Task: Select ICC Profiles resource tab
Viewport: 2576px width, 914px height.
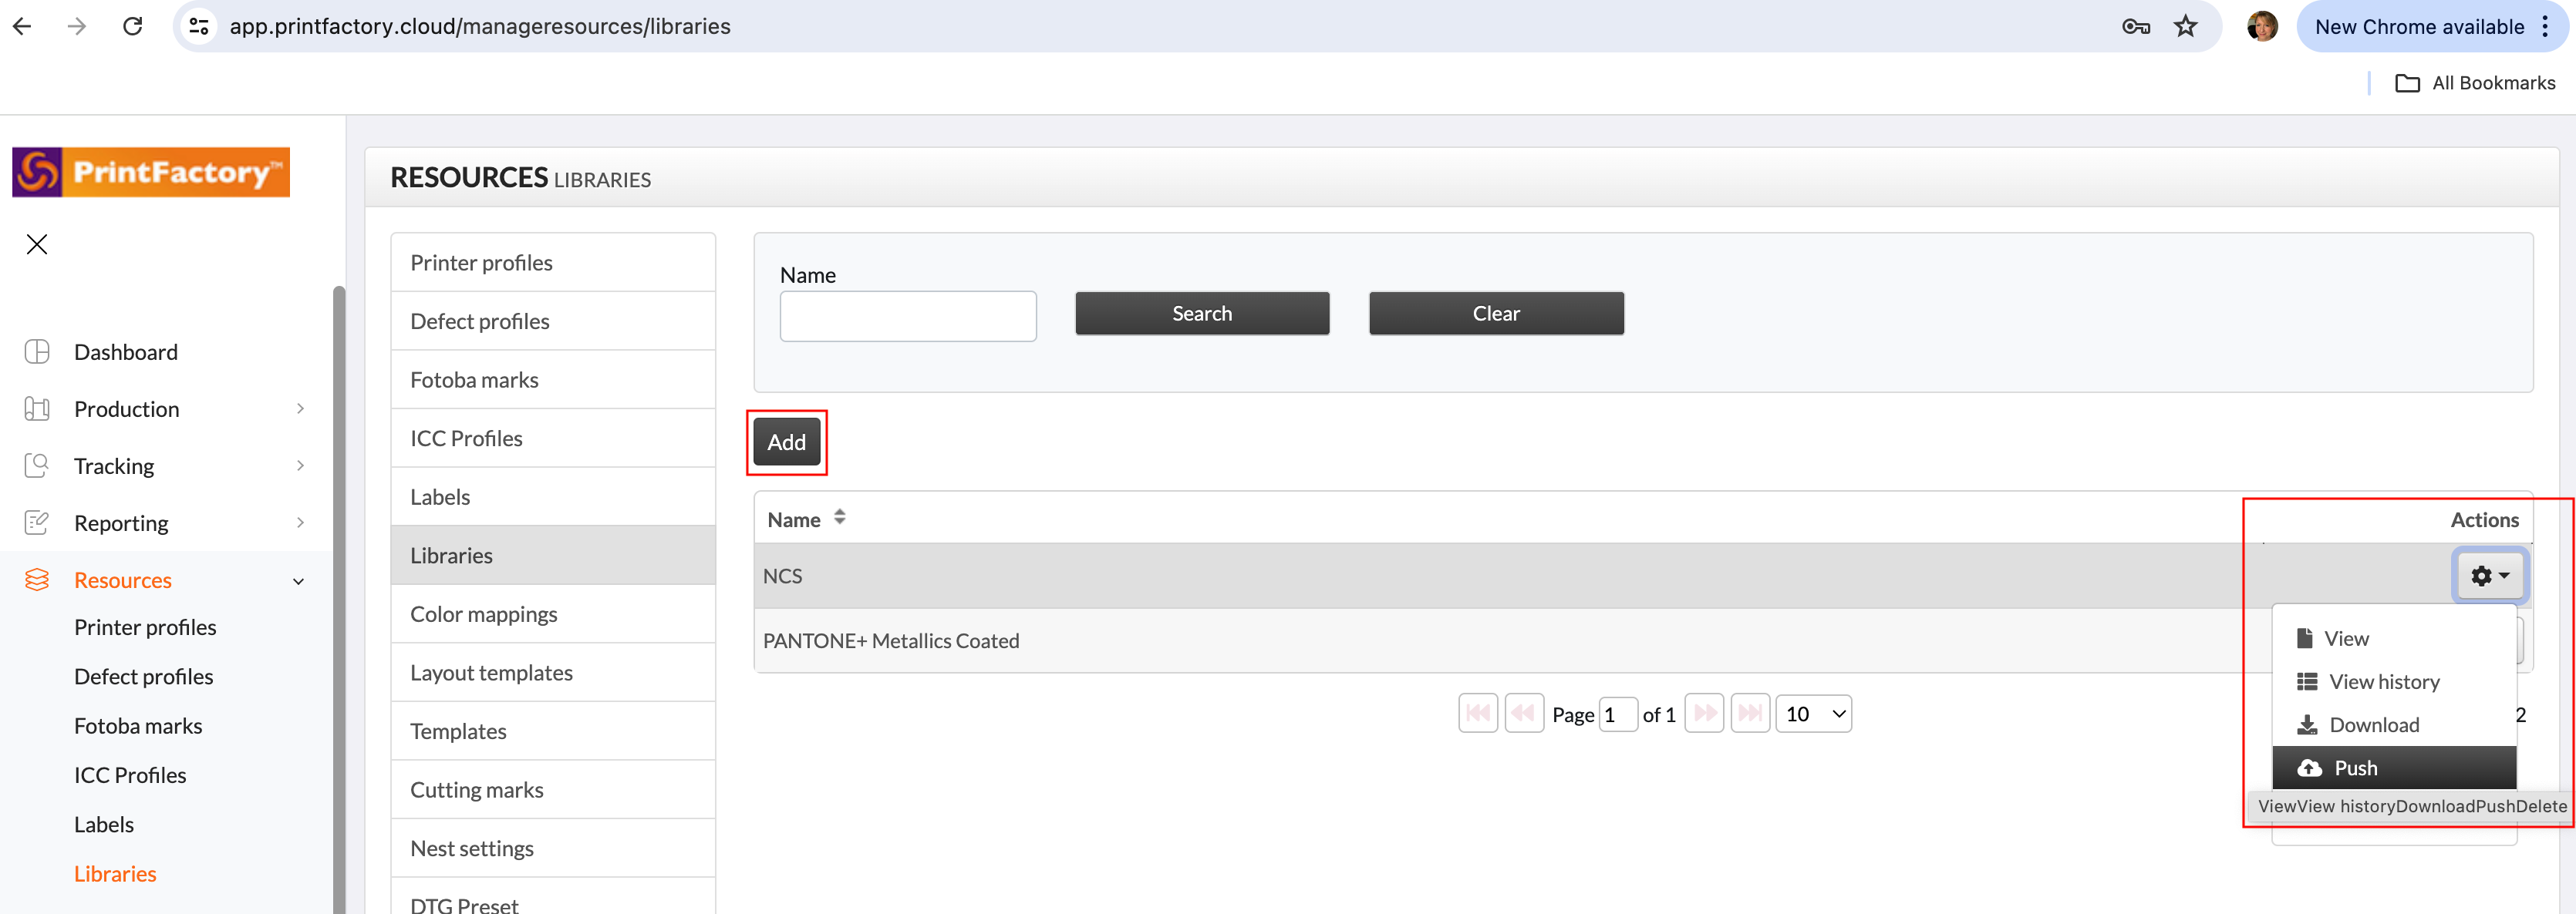Action: (x=553, y=439)
